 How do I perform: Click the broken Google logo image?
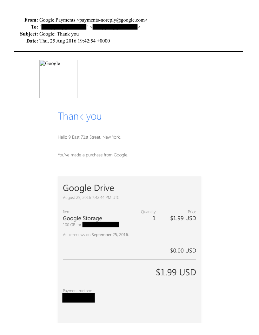coord(58,79)
